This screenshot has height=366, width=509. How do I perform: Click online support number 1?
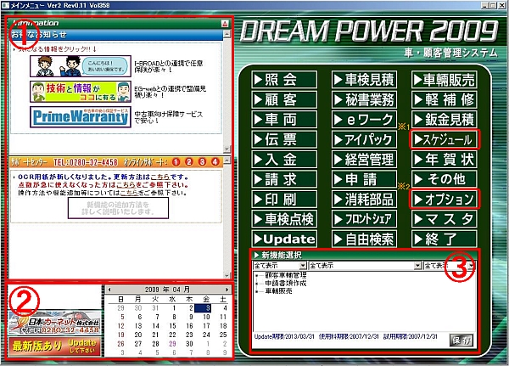[x=176, y=162]
